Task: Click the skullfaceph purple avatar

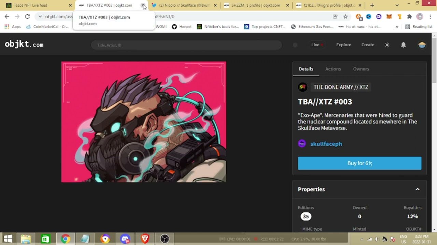Action: (x=302, y=144)
